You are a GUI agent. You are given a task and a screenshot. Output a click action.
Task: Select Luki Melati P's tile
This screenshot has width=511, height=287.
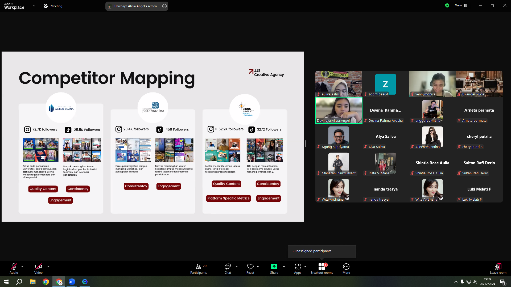pos(479,189)
